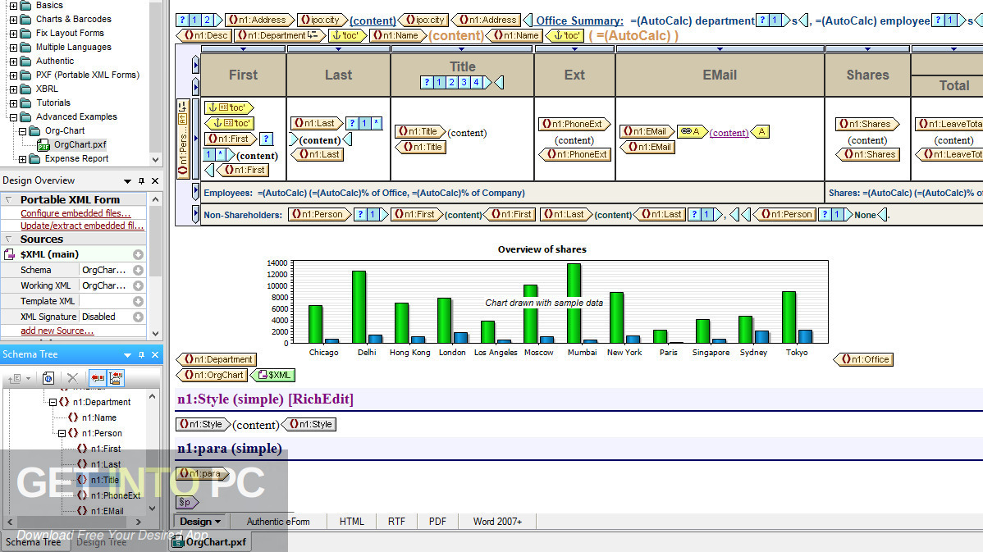Switch to Schema Tree bottom tab
983x552 pixels.
(x=33, y=542)
